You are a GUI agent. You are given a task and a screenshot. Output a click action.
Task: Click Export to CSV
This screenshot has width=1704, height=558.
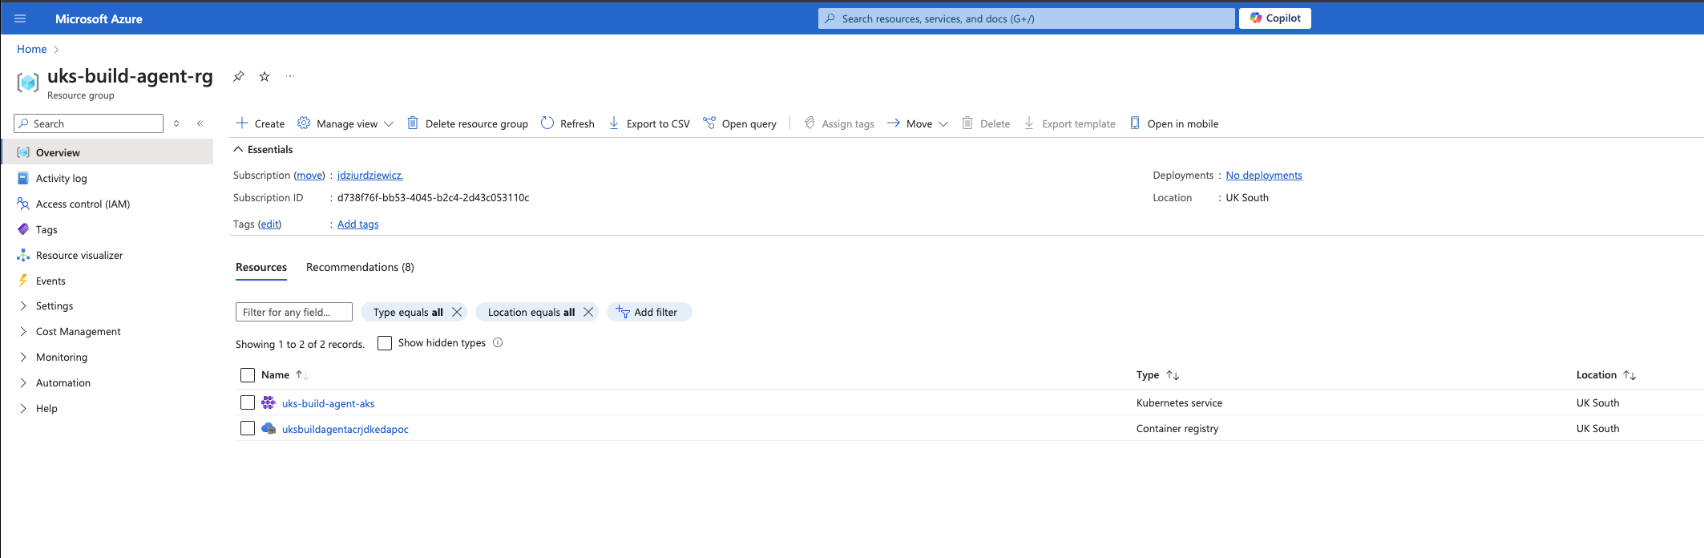coord(649,123)
